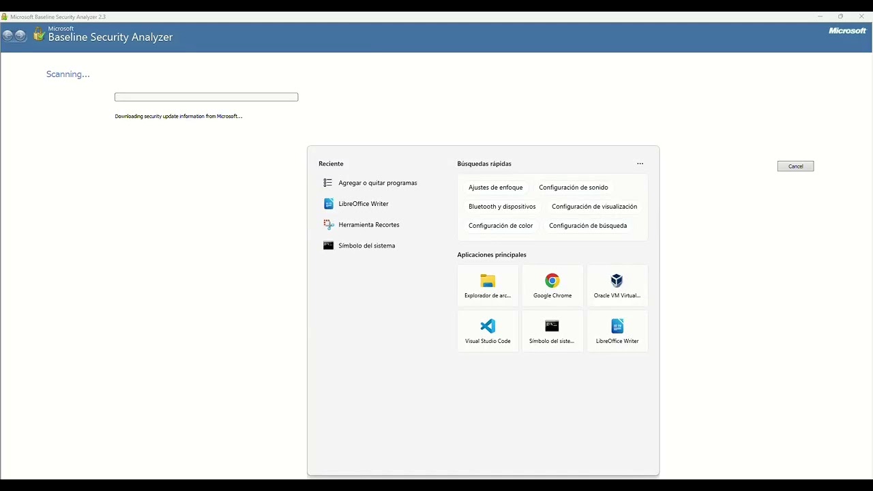Select Configuración de color quick search
This screenshot has width=873, height=491.
(x=501, y=226)
